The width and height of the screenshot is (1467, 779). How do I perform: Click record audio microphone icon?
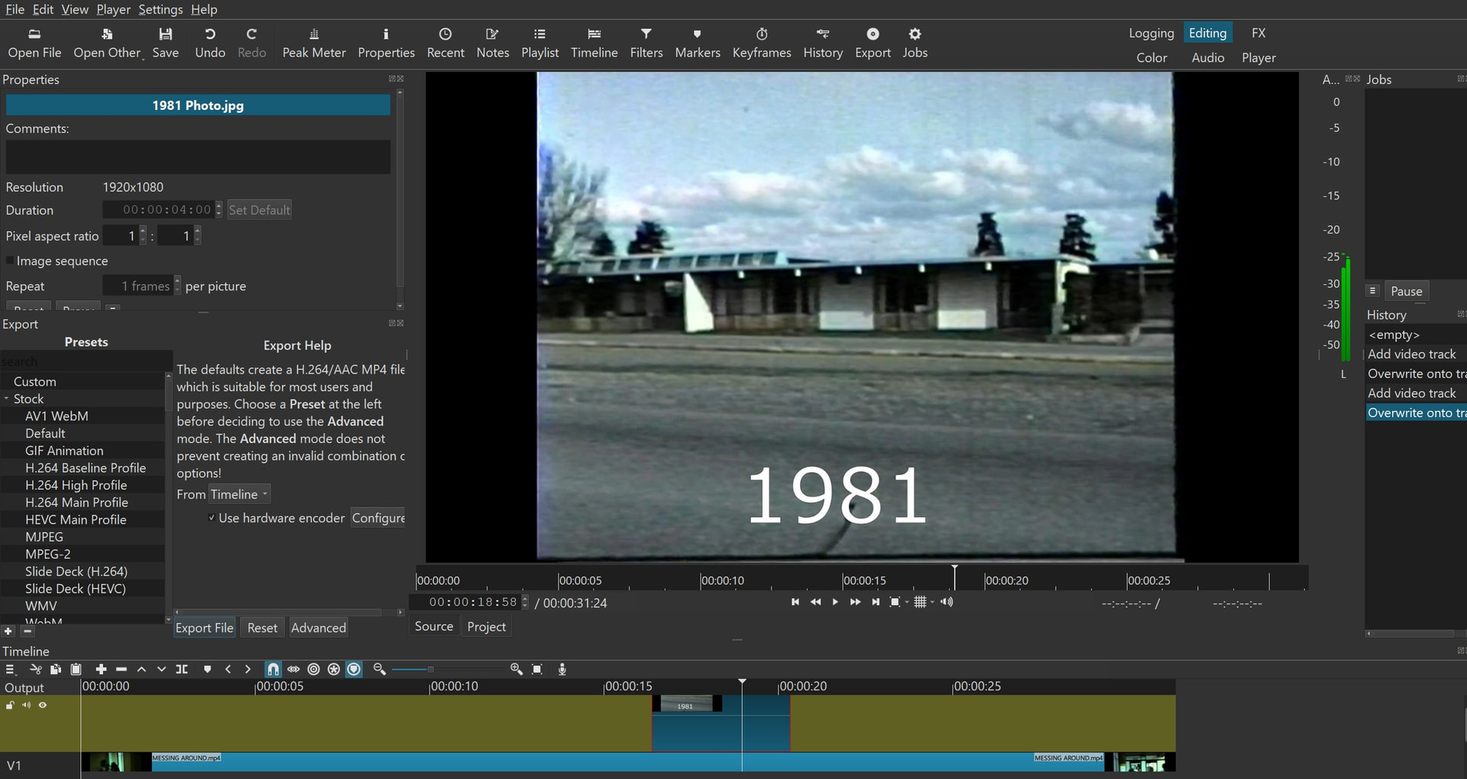[562, 669]
